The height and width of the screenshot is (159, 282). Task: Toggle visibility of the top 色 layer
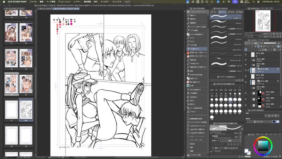coord(246,55)
